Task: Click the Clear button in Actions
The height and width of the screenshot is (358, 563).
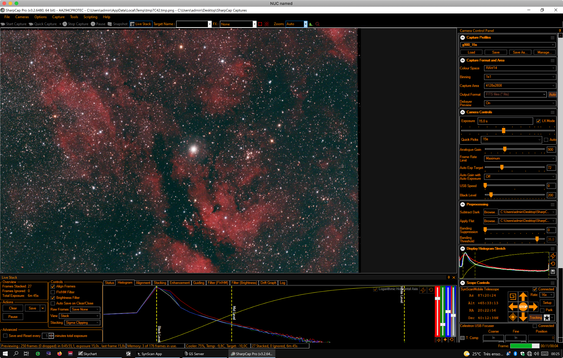Action: coord(13,308)
